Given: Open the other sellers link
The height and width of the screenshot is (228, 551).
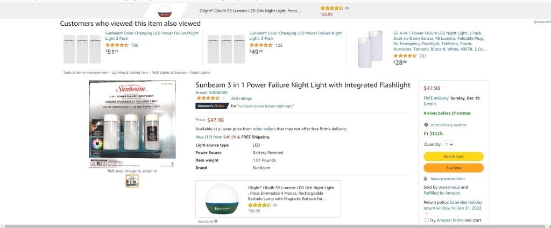Looking at the screenshot, I should pos(263,129).
